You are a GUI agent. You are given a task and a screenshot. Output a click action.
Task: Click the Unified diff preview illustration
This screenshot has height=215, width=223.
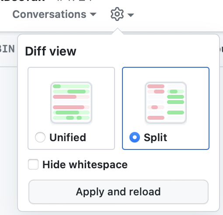pyautogui.click(x=71, y=103)
